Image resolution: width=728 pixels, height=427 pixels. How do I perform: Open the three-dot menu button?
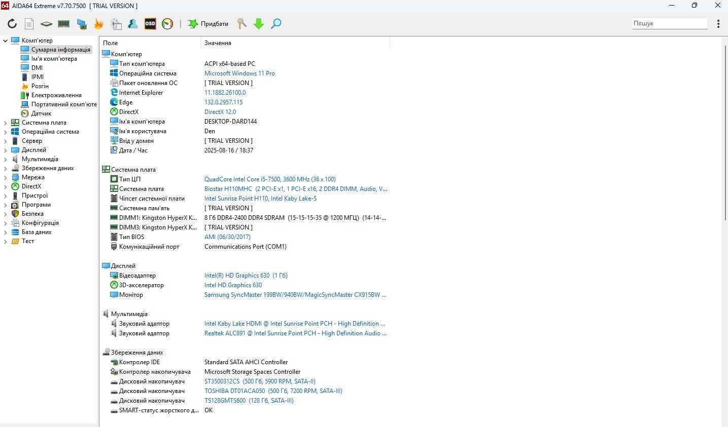(718, 24)
